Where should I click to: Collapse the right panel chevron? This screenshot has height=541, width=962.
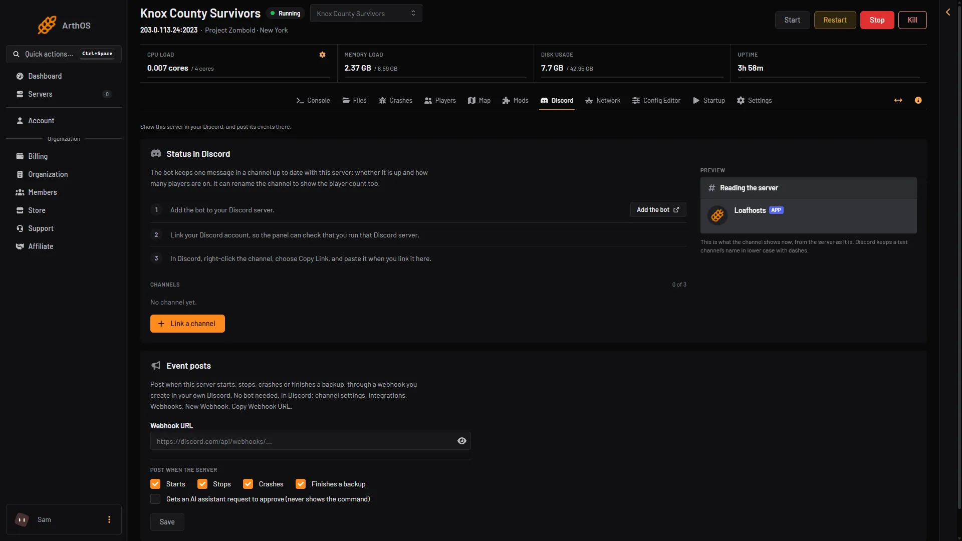point(948,12)
